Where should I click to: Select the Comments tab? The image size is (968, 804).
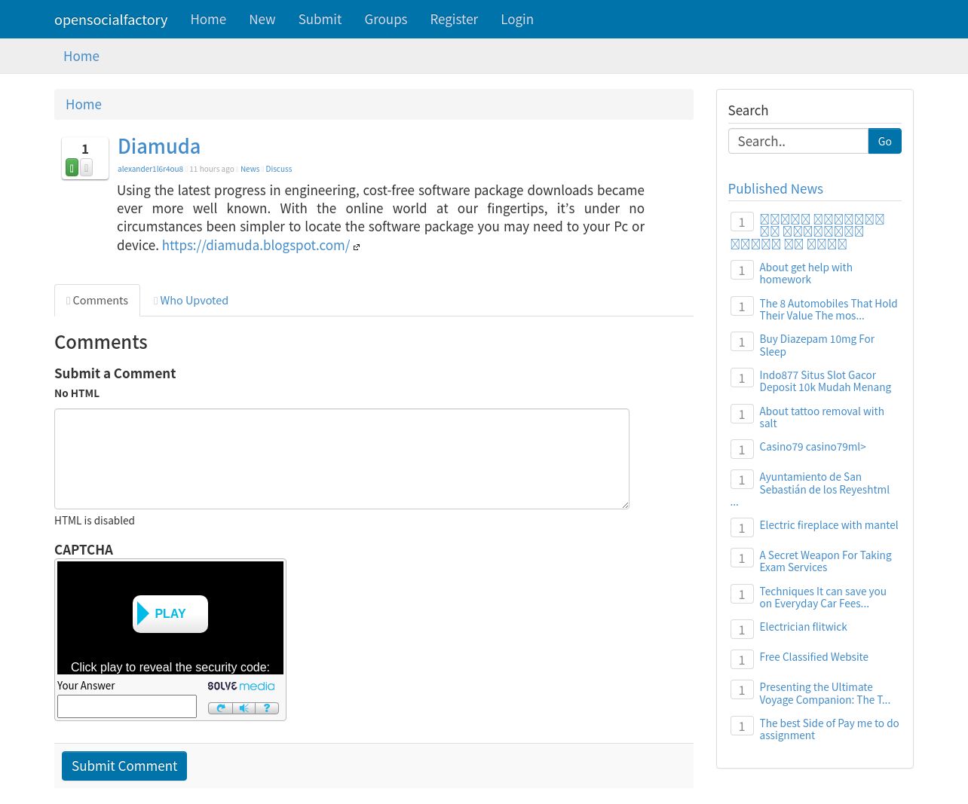(97, 301)
